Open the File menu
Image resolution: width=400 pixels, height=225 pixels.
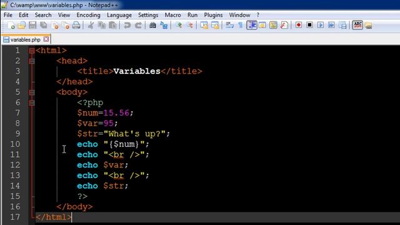[8, 15]
